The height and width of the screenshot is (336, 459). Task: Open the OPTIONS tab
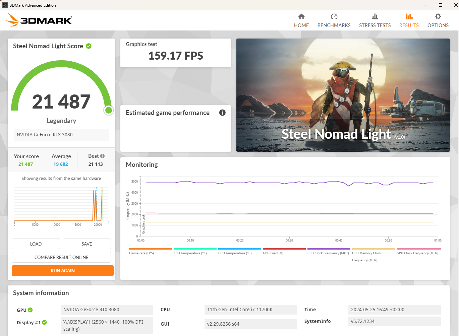[x=438, y=21]
